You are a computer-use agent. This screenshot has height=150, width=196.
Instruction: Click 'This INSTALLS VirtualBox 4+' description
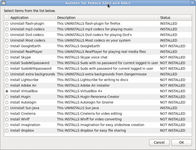(80, 91)
